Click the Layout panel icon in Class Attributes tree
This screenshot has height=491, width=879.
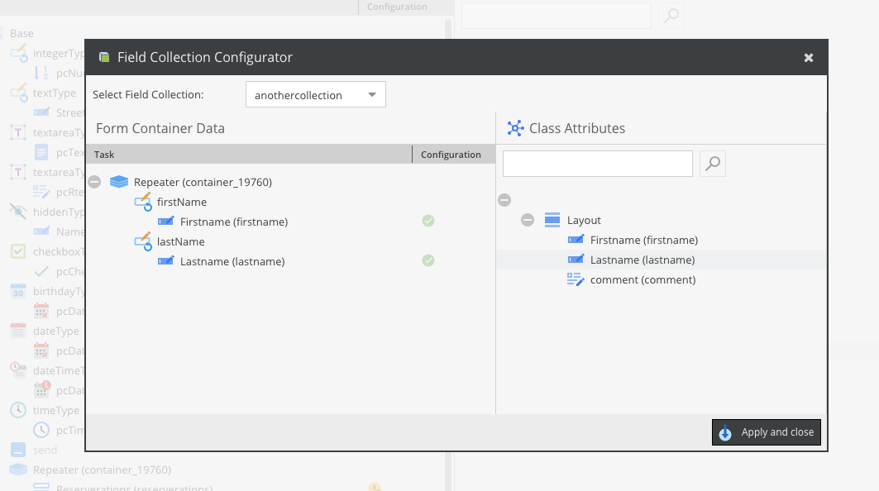click(550, 219)
